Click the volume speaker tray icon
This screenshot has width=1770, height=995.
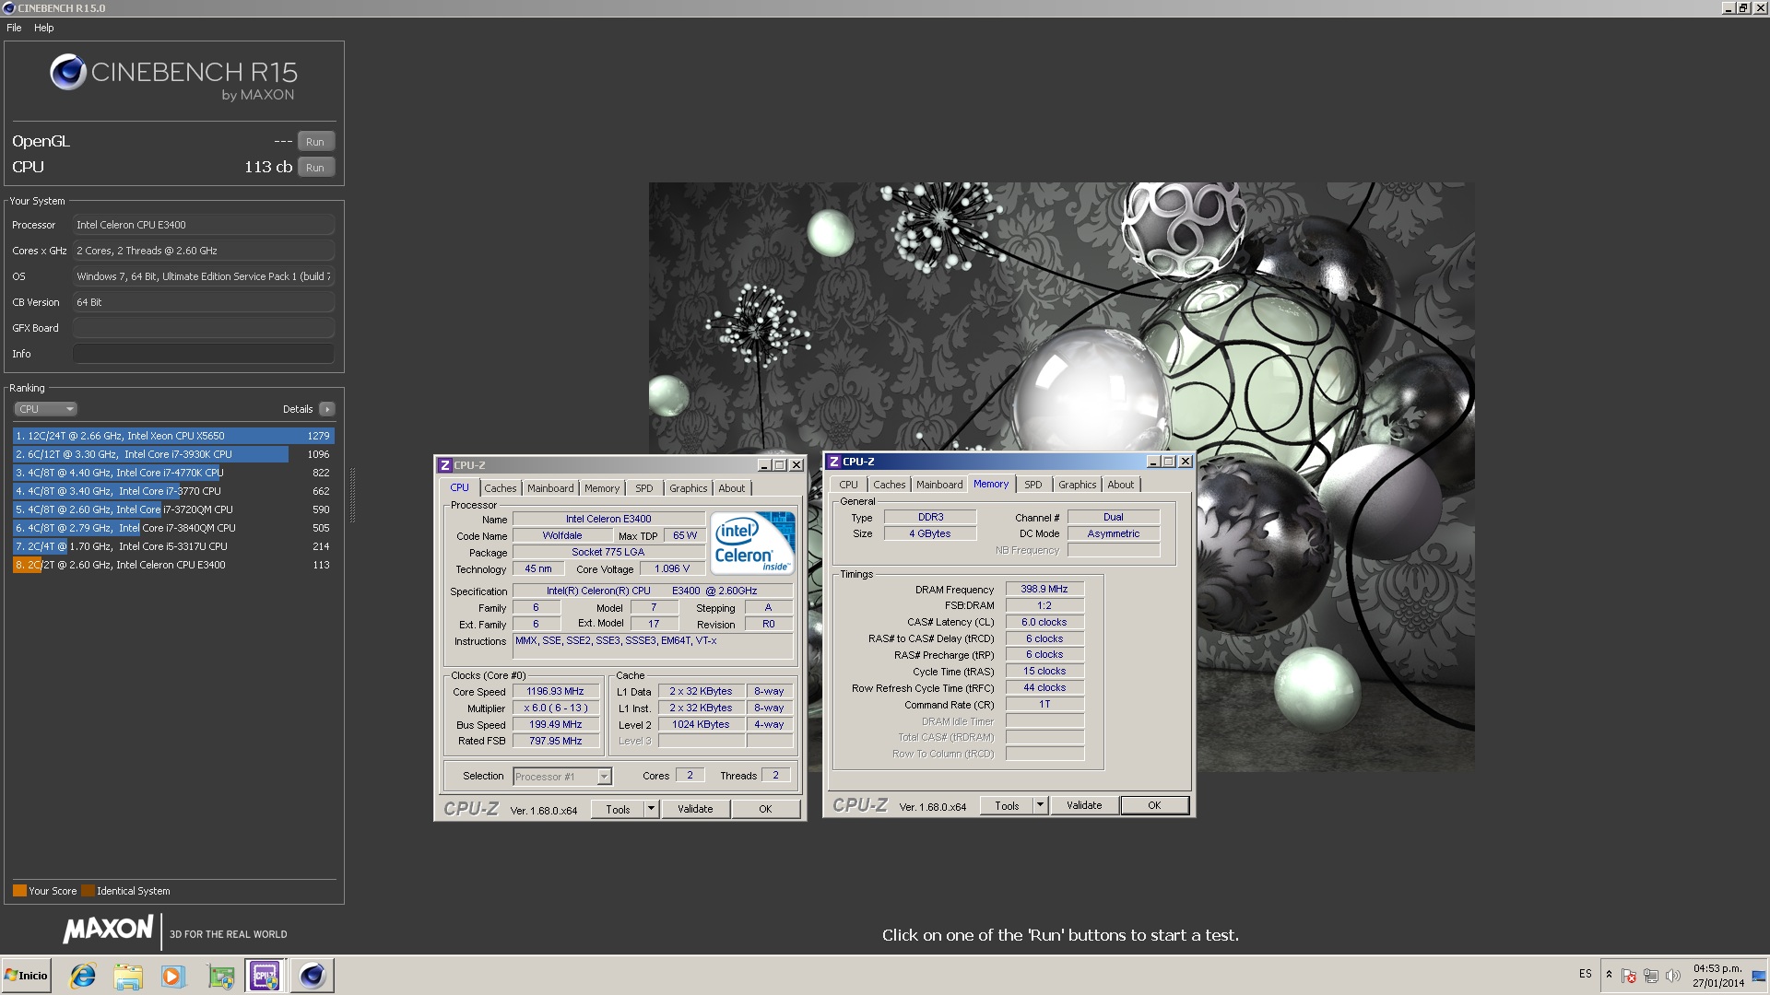[x=1673, y=976]
